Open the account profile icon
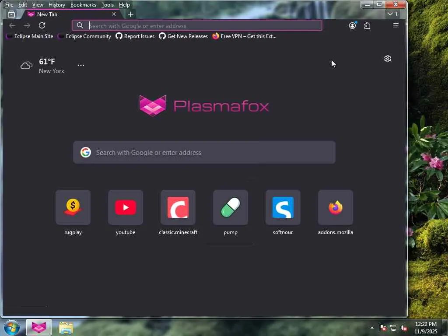Screen dimensions: 448x336 [353, 25]
